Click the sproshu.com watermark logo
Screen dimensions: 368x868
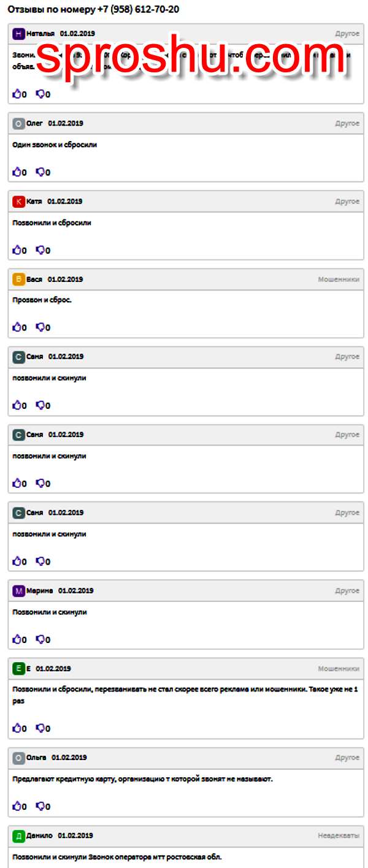pos(190,56)
